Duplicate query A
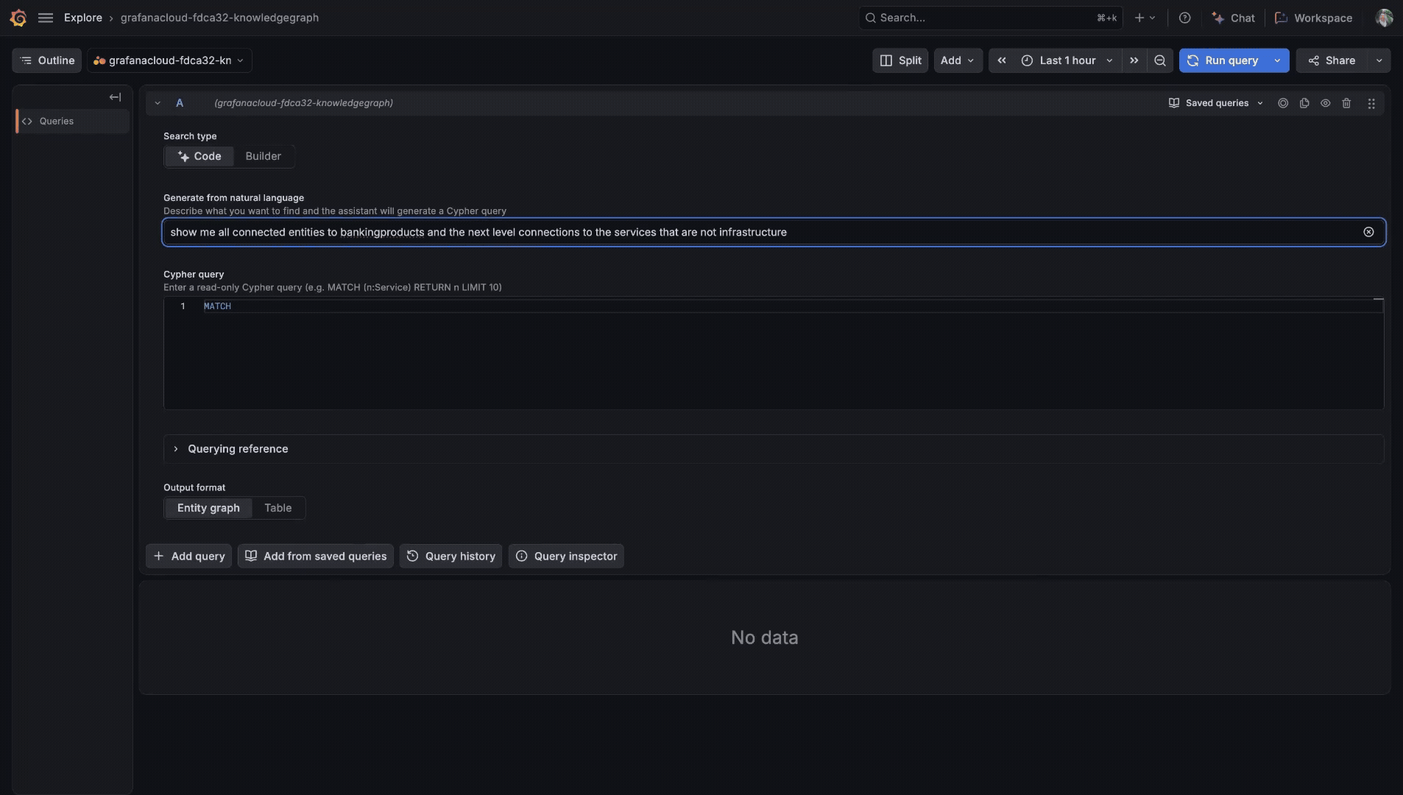The height and width of the screenshot is (795, 1403). tap(1304, 103)
